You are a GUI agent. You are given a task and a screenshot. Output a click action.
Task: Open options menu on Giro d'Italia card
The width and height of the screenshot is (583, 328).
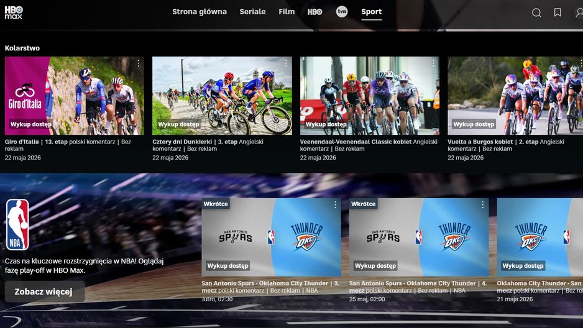coord(139,63)
